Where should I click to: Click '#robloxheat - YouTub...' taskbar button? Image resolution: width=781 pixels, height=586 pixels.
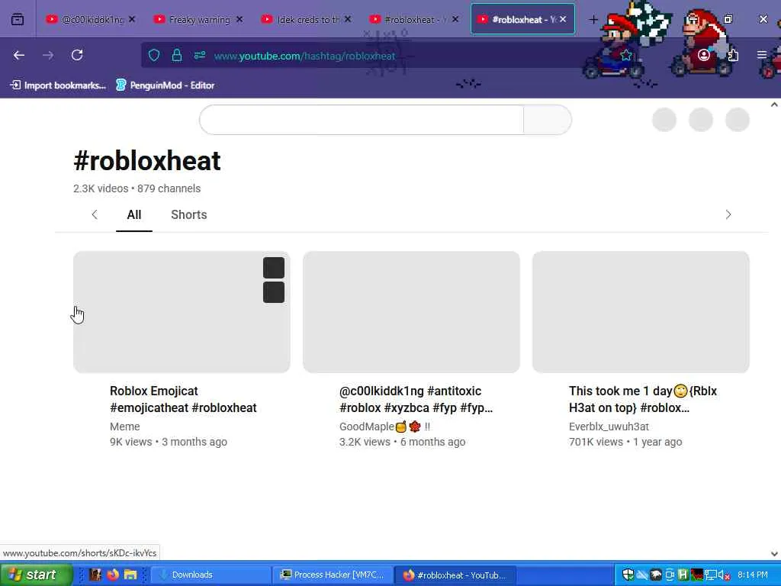click(x=455, y=575)
